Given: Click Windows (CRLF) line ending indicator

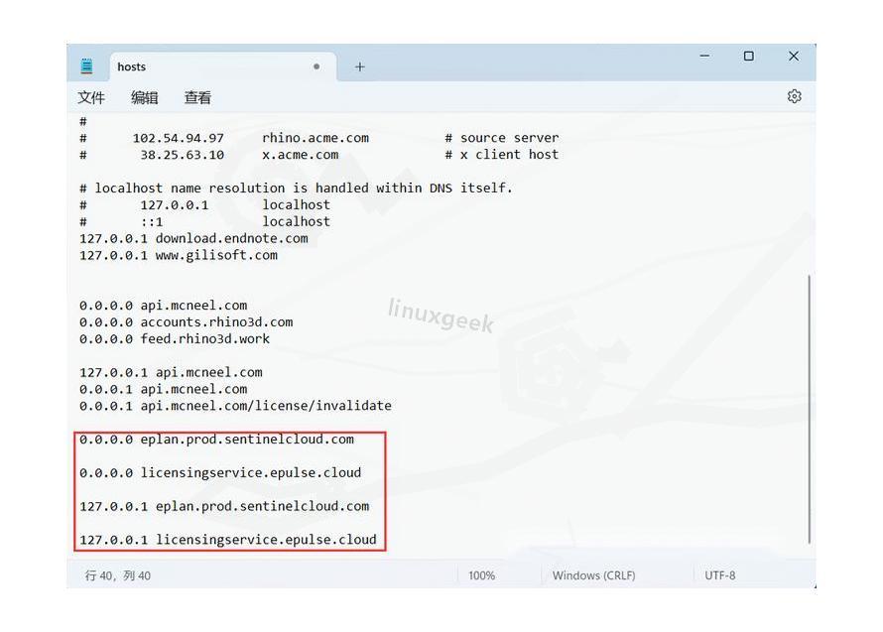Looking at the screenshot, I should pyautogui.click(x=593, y=575).
